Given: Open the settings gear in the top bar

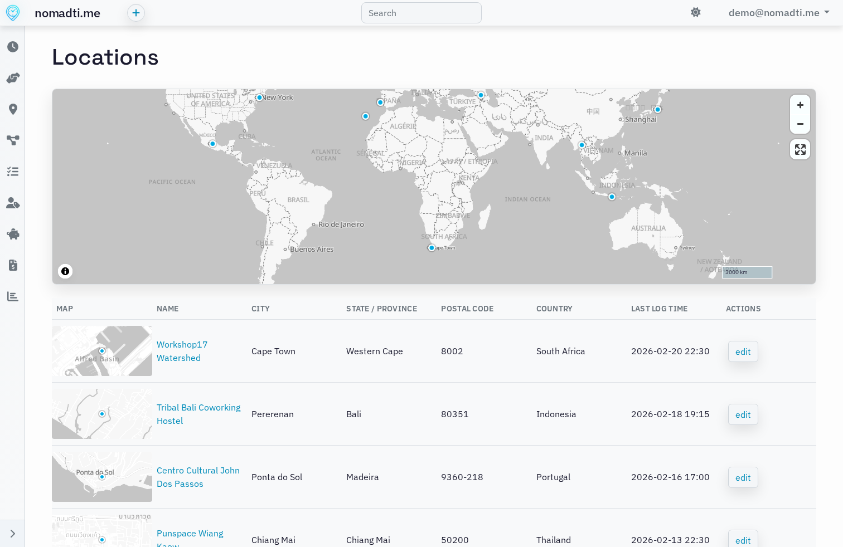Looking at the screenshot, I should (x=695, y=12).
